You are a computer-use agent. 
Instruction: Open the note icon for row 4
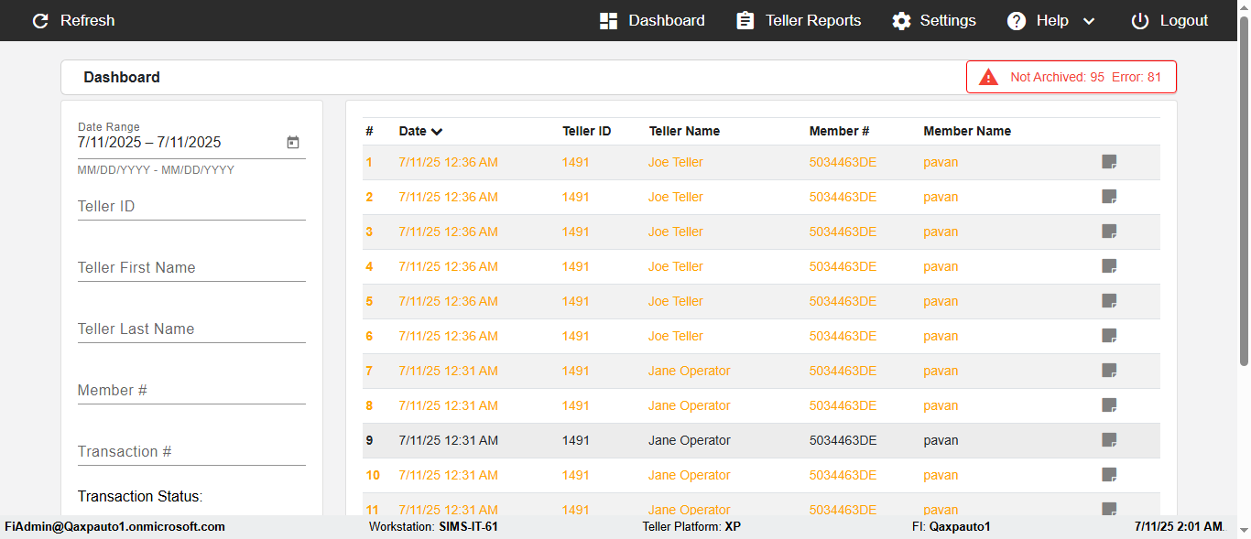[1109, 266]
